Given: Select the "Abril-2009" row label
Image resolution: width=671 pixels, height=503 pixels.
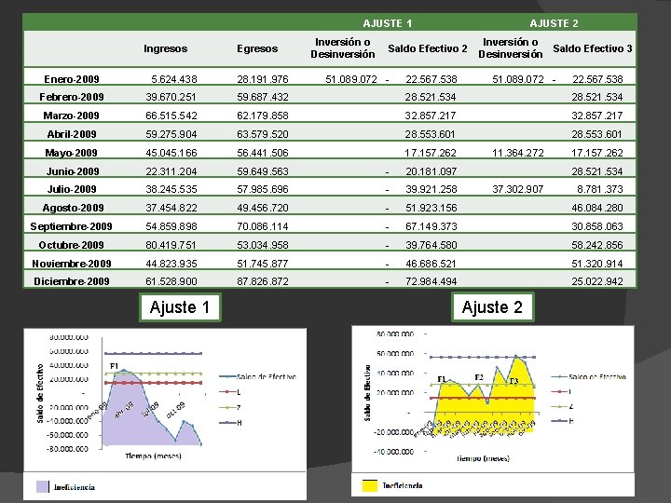Looking at the screenshot, I should (x=72, y=134).
